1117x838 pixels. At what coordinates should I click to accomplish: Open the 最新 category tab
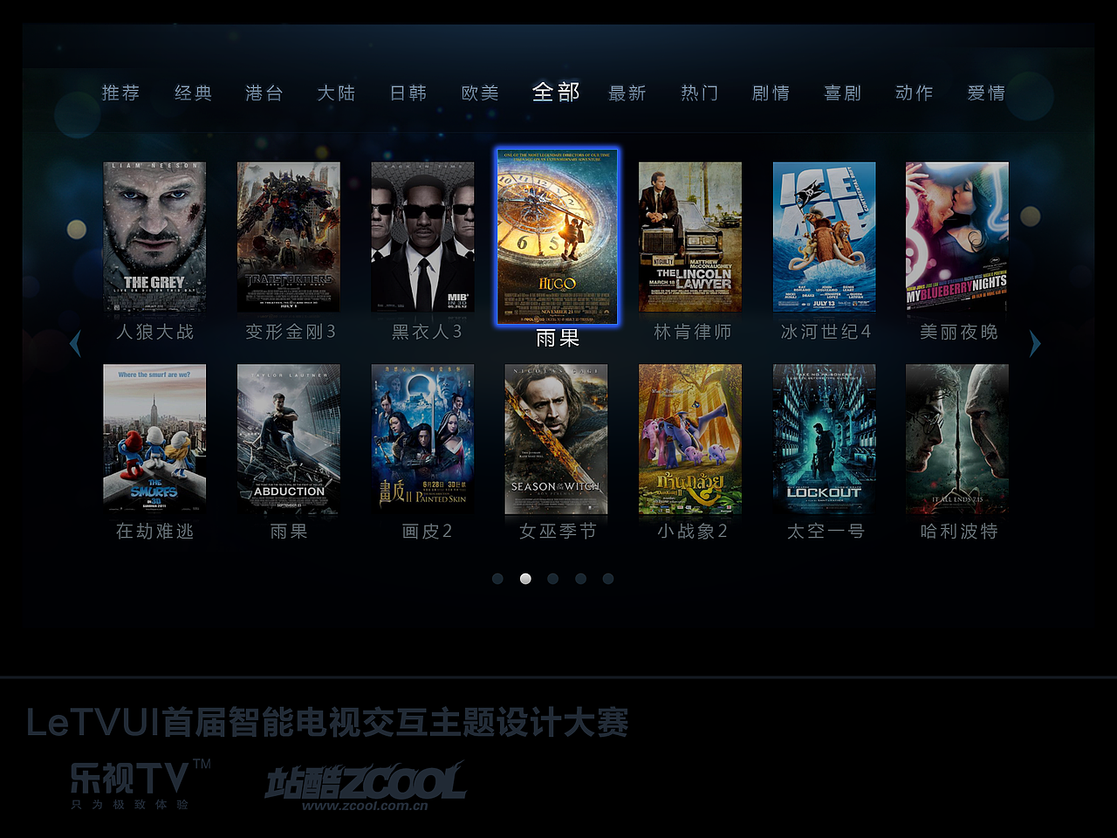pyautogui.click(x=627, y=93)
